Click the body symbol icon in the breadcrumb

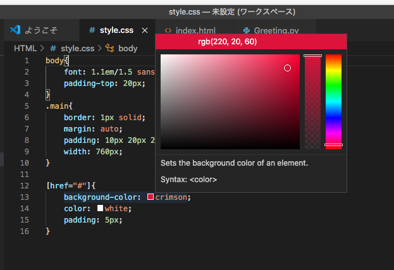[109, 48]
